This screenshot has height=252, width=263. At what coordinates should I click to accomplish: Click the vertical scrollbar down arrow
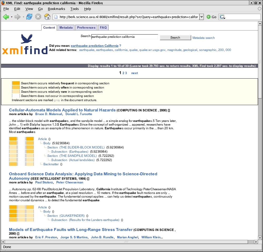(260, 238)
